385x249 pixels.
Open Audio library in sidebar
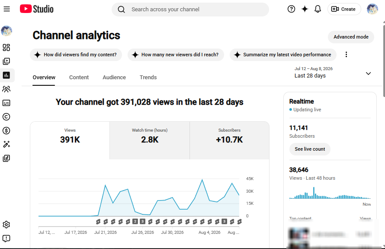click(6, 158)
